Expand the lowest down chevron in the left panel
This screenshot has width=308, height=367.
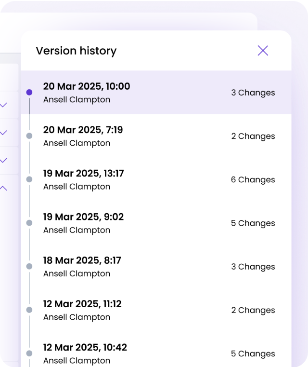tap(4, 161)
